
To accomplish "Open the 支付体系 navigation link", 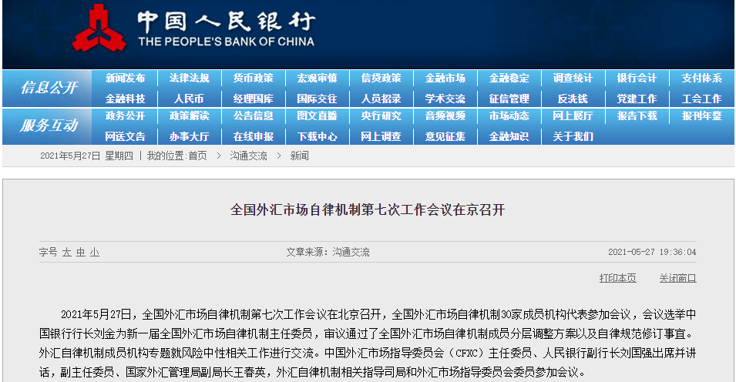I will [x=701, y=79].
